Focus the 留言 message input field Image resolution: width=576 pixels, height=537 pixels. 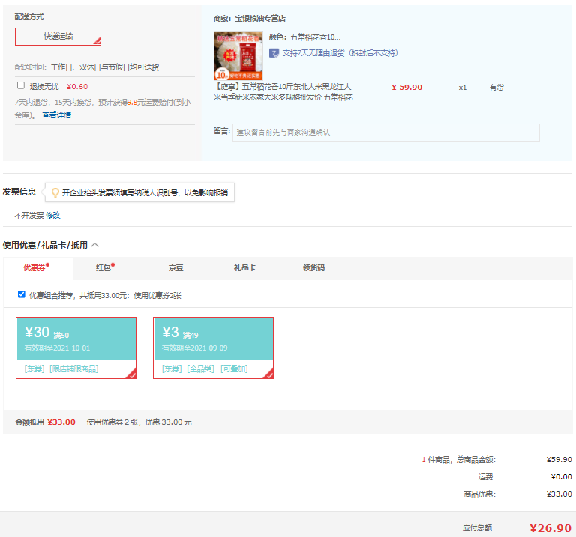[x=386, y=133]
